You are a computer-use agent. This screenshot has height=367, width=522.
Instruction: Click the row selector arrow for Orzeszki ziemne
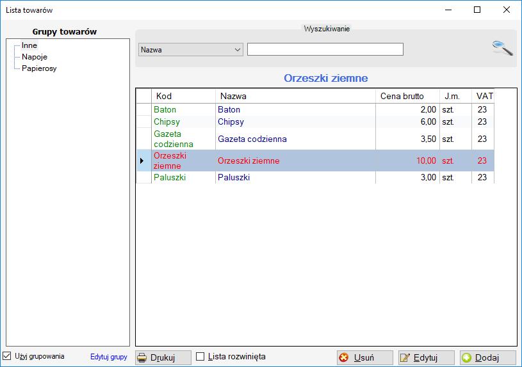click(144, 160)
